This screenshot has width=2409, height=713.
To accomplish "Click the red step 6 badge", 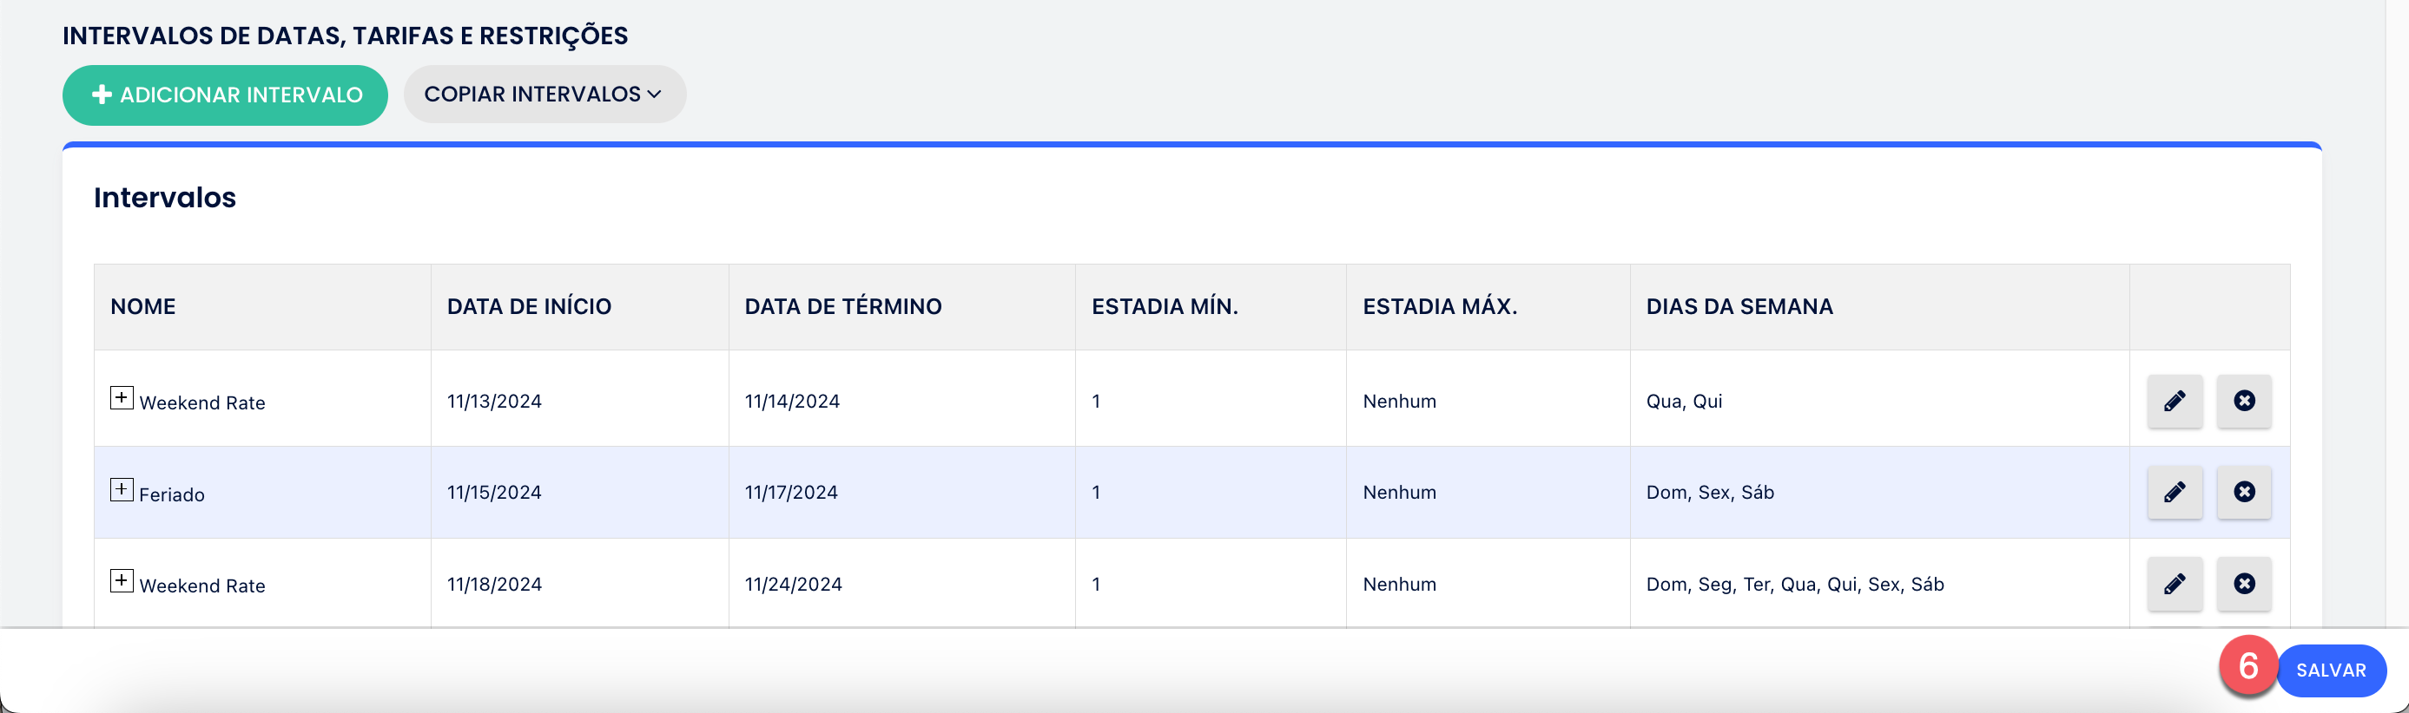I will (2248, 666).
